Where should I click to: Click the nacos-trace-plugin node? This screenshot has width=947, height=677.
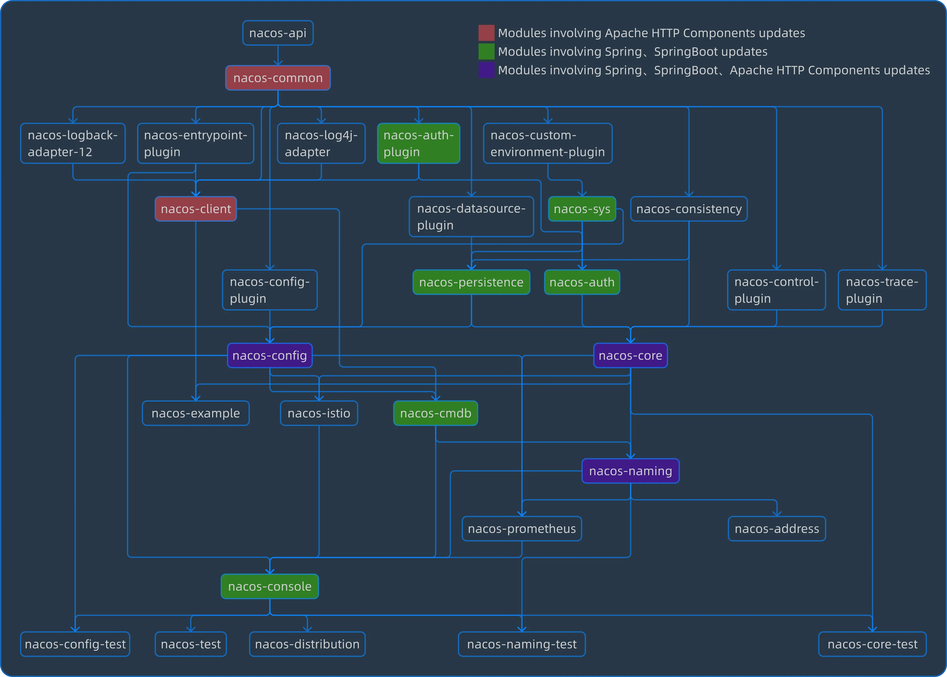pos(882,290)
